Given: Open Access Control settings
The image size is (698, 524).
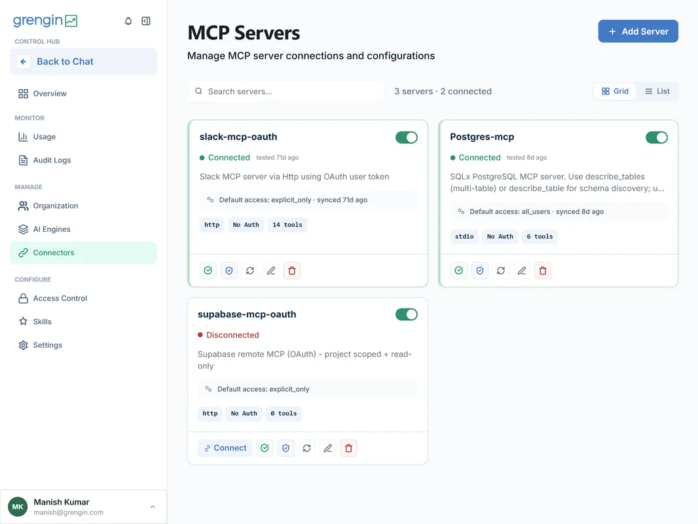Looking at the screenshot, I should [83, 298].
